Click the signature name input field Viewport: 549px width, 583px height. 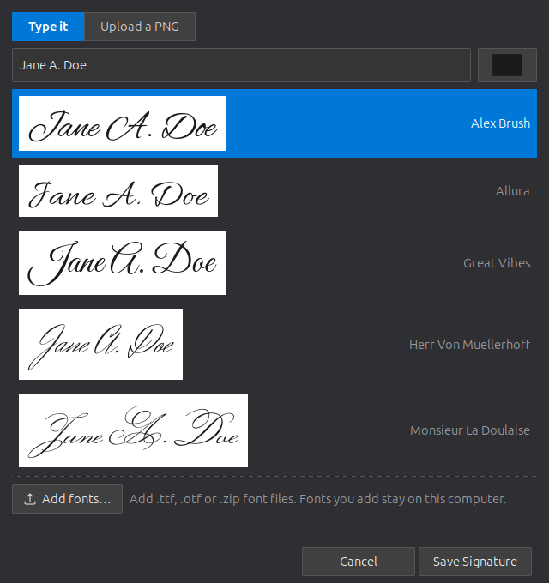(x=241, y=65)
